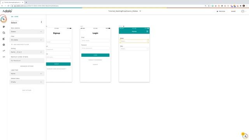The image size is (249, 140).
Task: Click the Add Component plus icon
Action: point(4,19)
